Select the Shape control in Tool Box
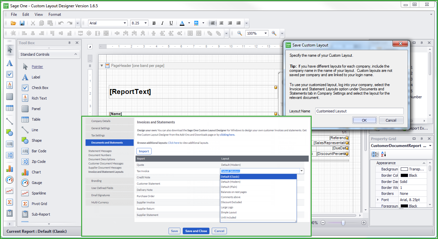The width and height of the screenshot is (438, 239). pos(36,140)
